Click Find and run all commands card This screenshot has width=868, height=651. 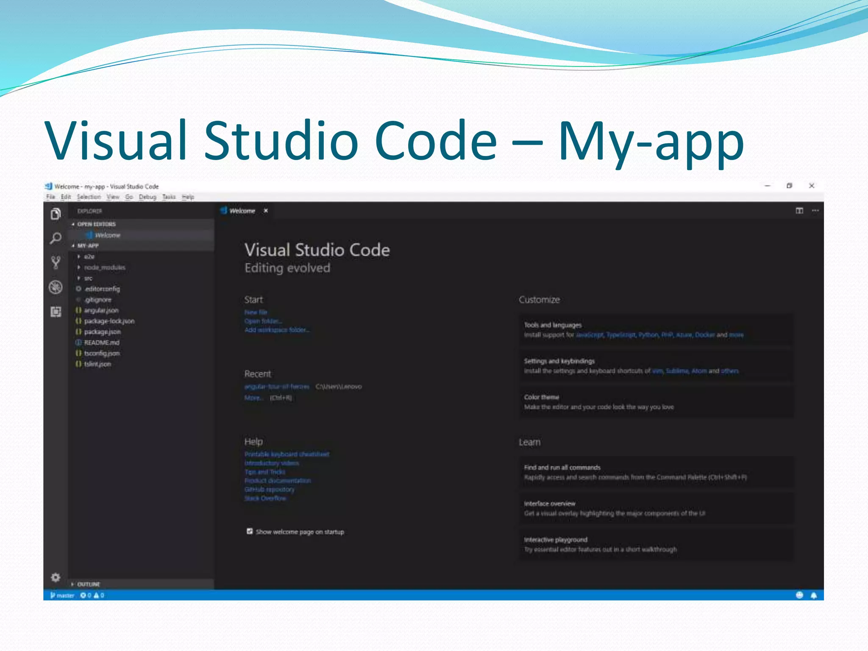click(656, 472)
